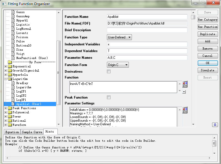Image resolution: width=221 pixels, height=164 pixels.
Task: Click the Cancel button
Action: (208, 56)
